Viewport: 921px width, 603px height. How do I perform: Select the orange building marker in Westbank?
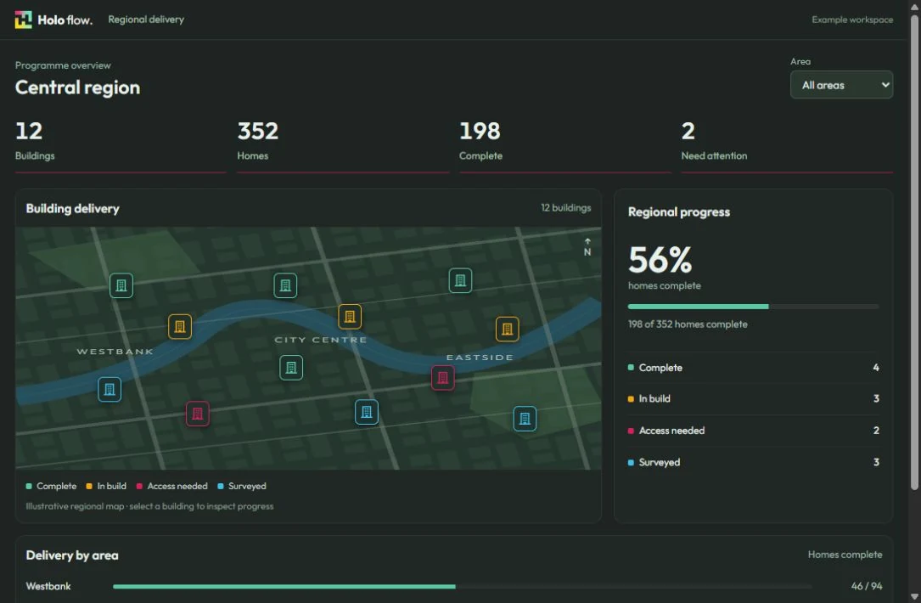coord(180,327)
